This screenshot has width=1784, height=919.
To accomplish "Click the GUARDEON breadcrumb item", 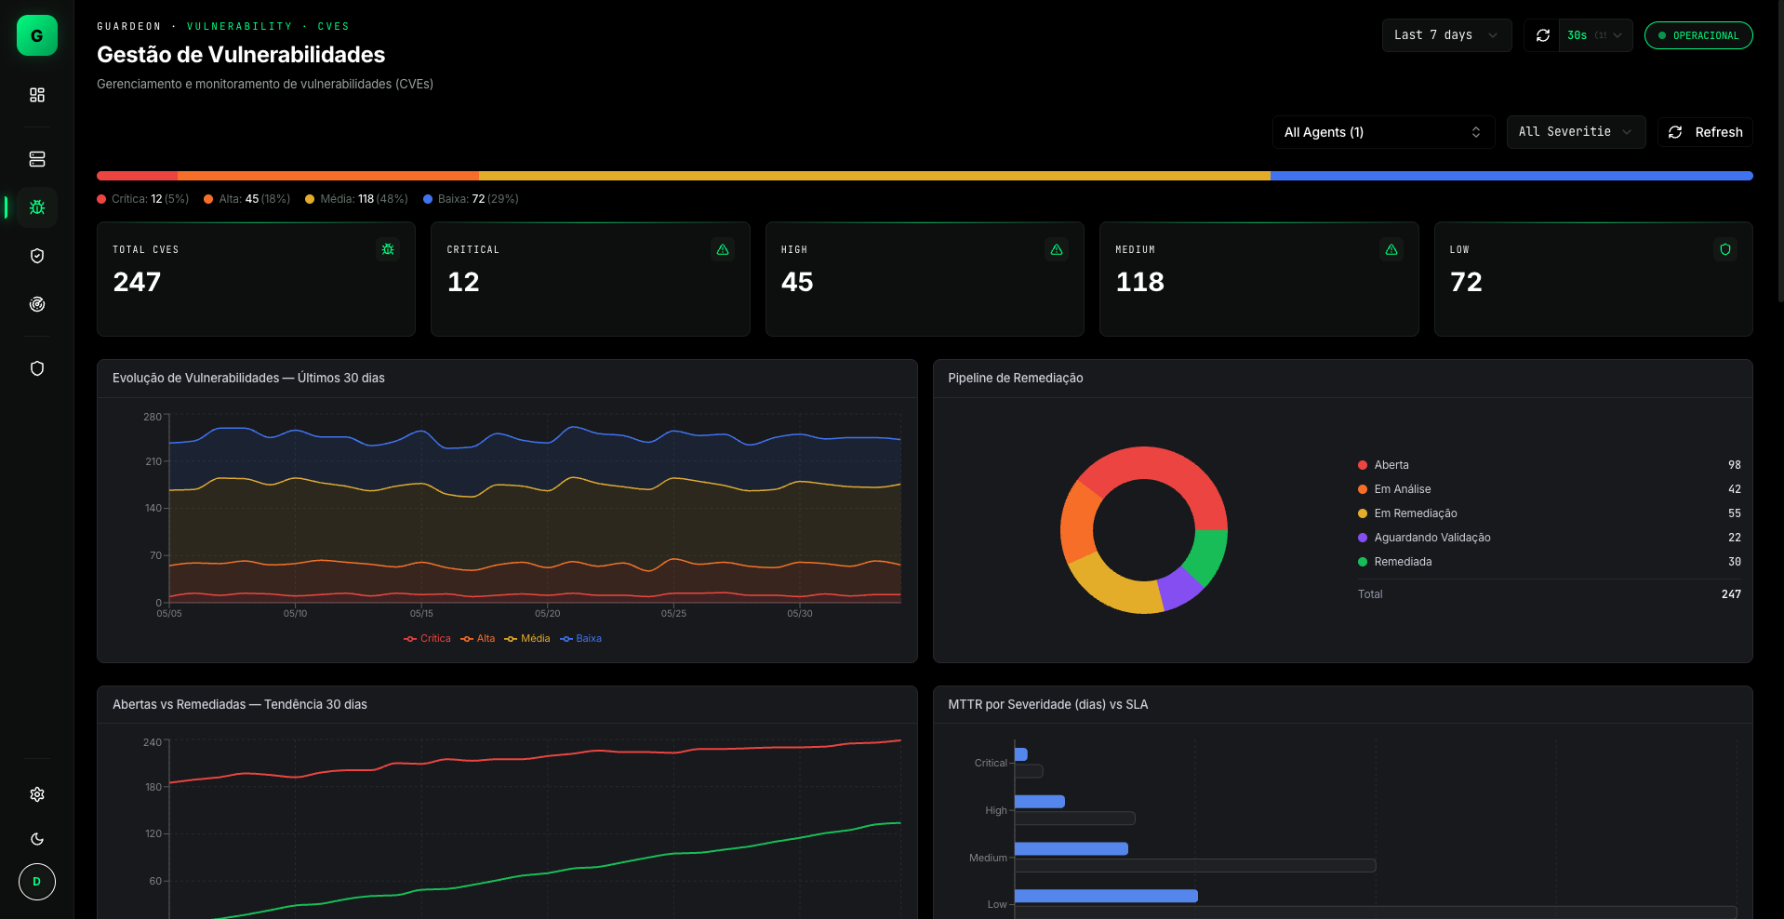I will (x=129, y=26).
